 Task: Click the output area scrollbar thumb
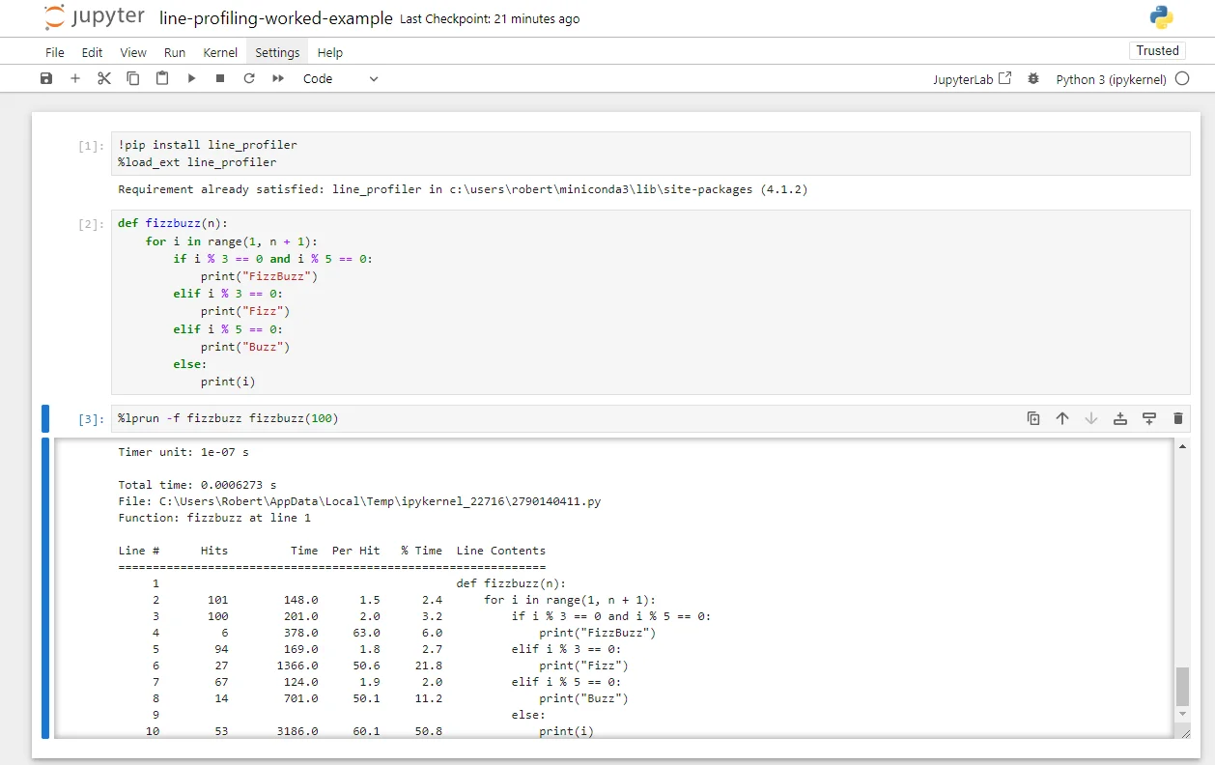[x=1182, y=686]
